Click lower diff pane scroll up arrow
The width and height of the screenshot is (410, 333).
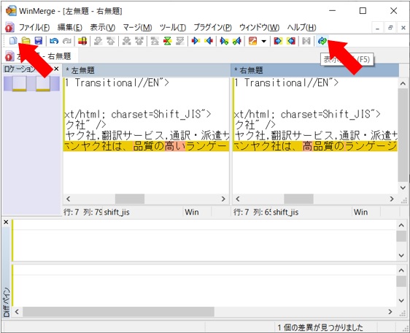pos(401,270)
